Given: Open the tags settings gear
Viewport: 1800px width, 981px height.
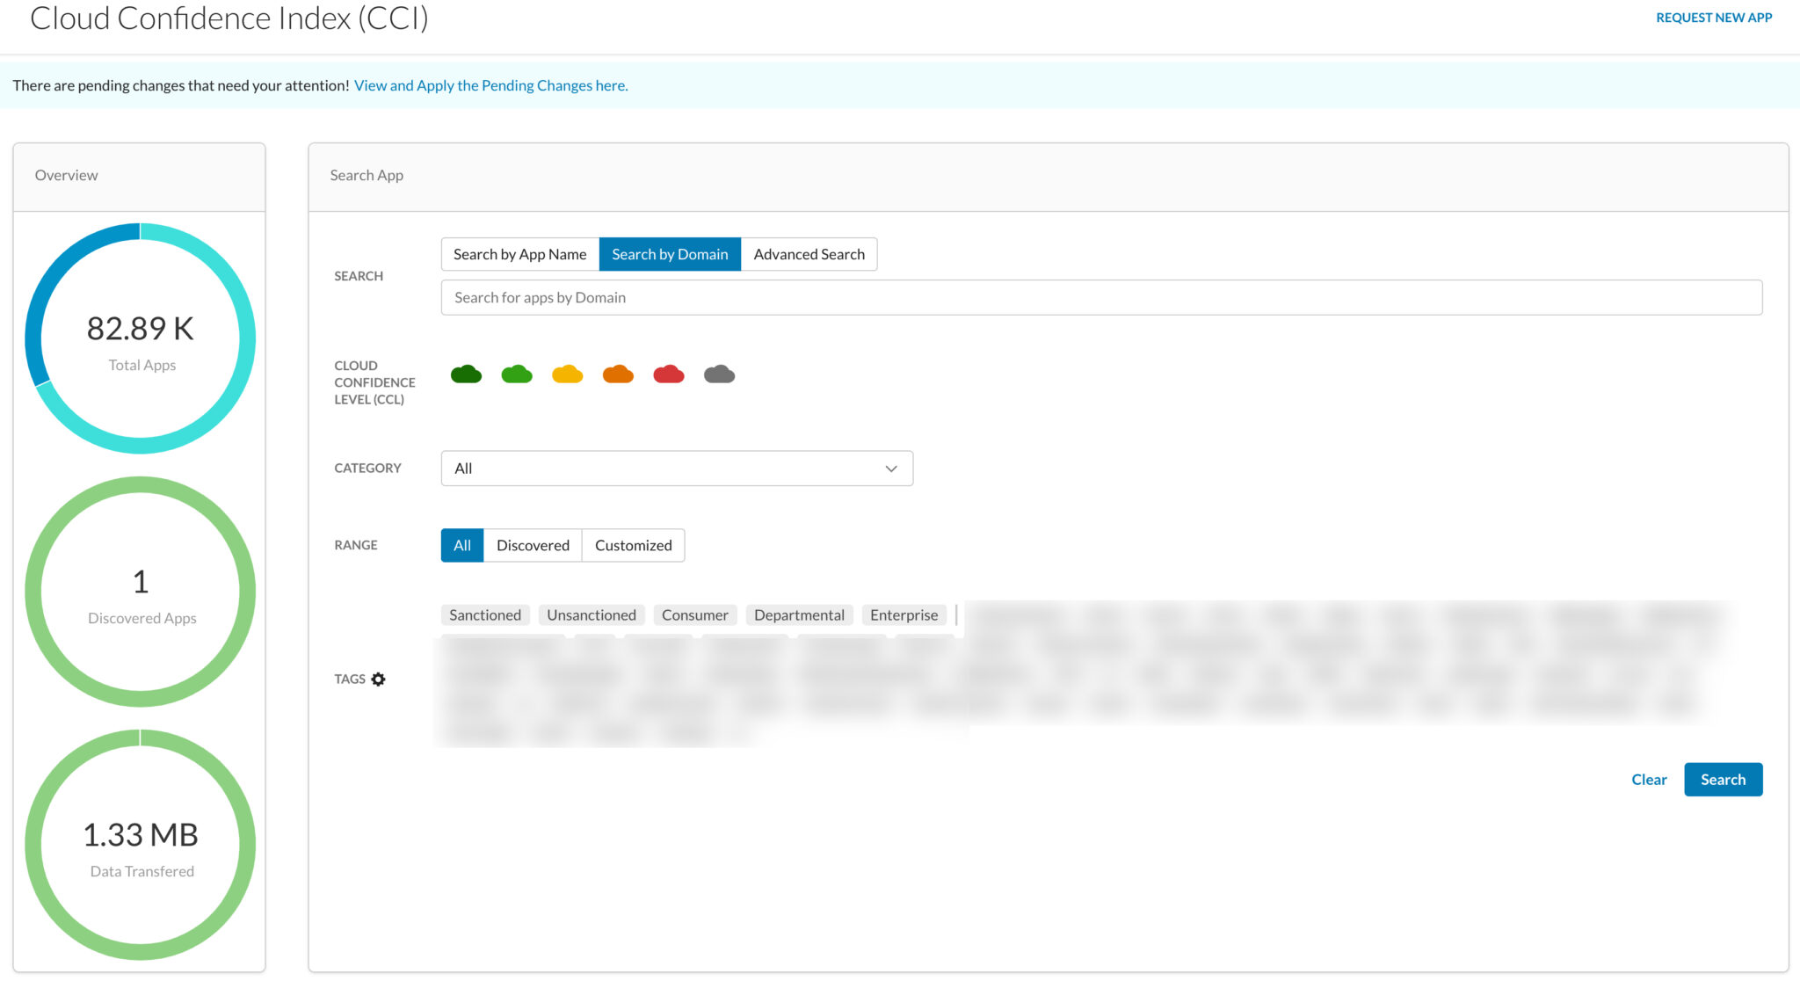Looking at the screenshot, I should click(x=379, y=679).
